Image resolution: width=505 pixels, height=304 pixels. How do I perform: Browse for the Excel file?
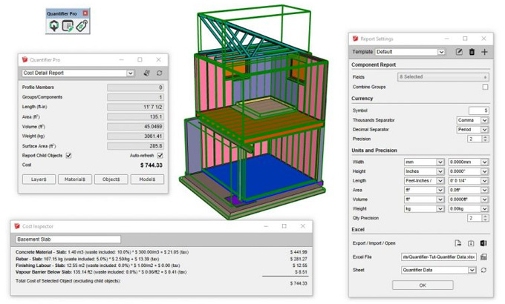[483, 257]
